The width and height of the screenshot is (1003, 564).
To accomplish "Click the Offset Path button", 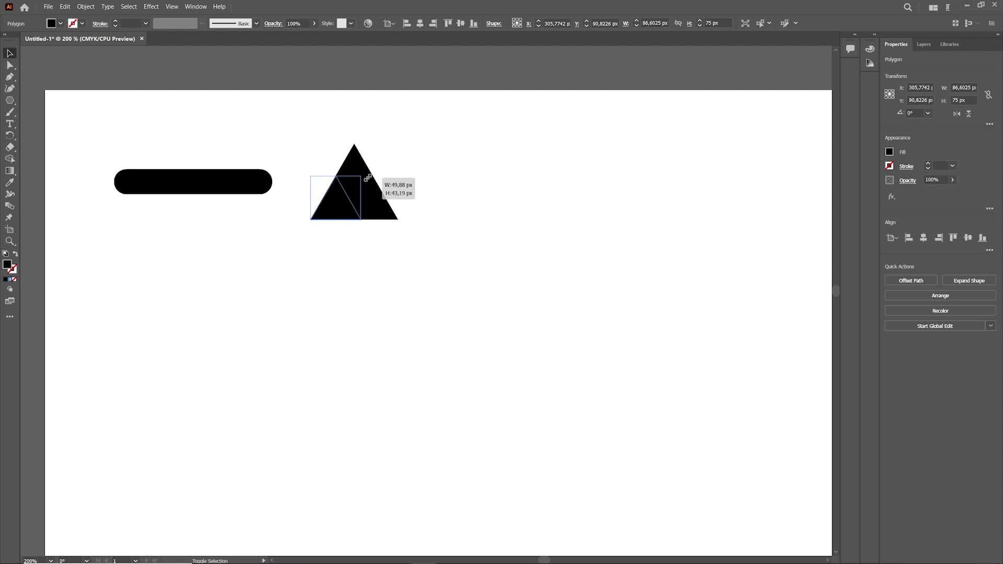I will pyautogui.click(x=911, y=281).
